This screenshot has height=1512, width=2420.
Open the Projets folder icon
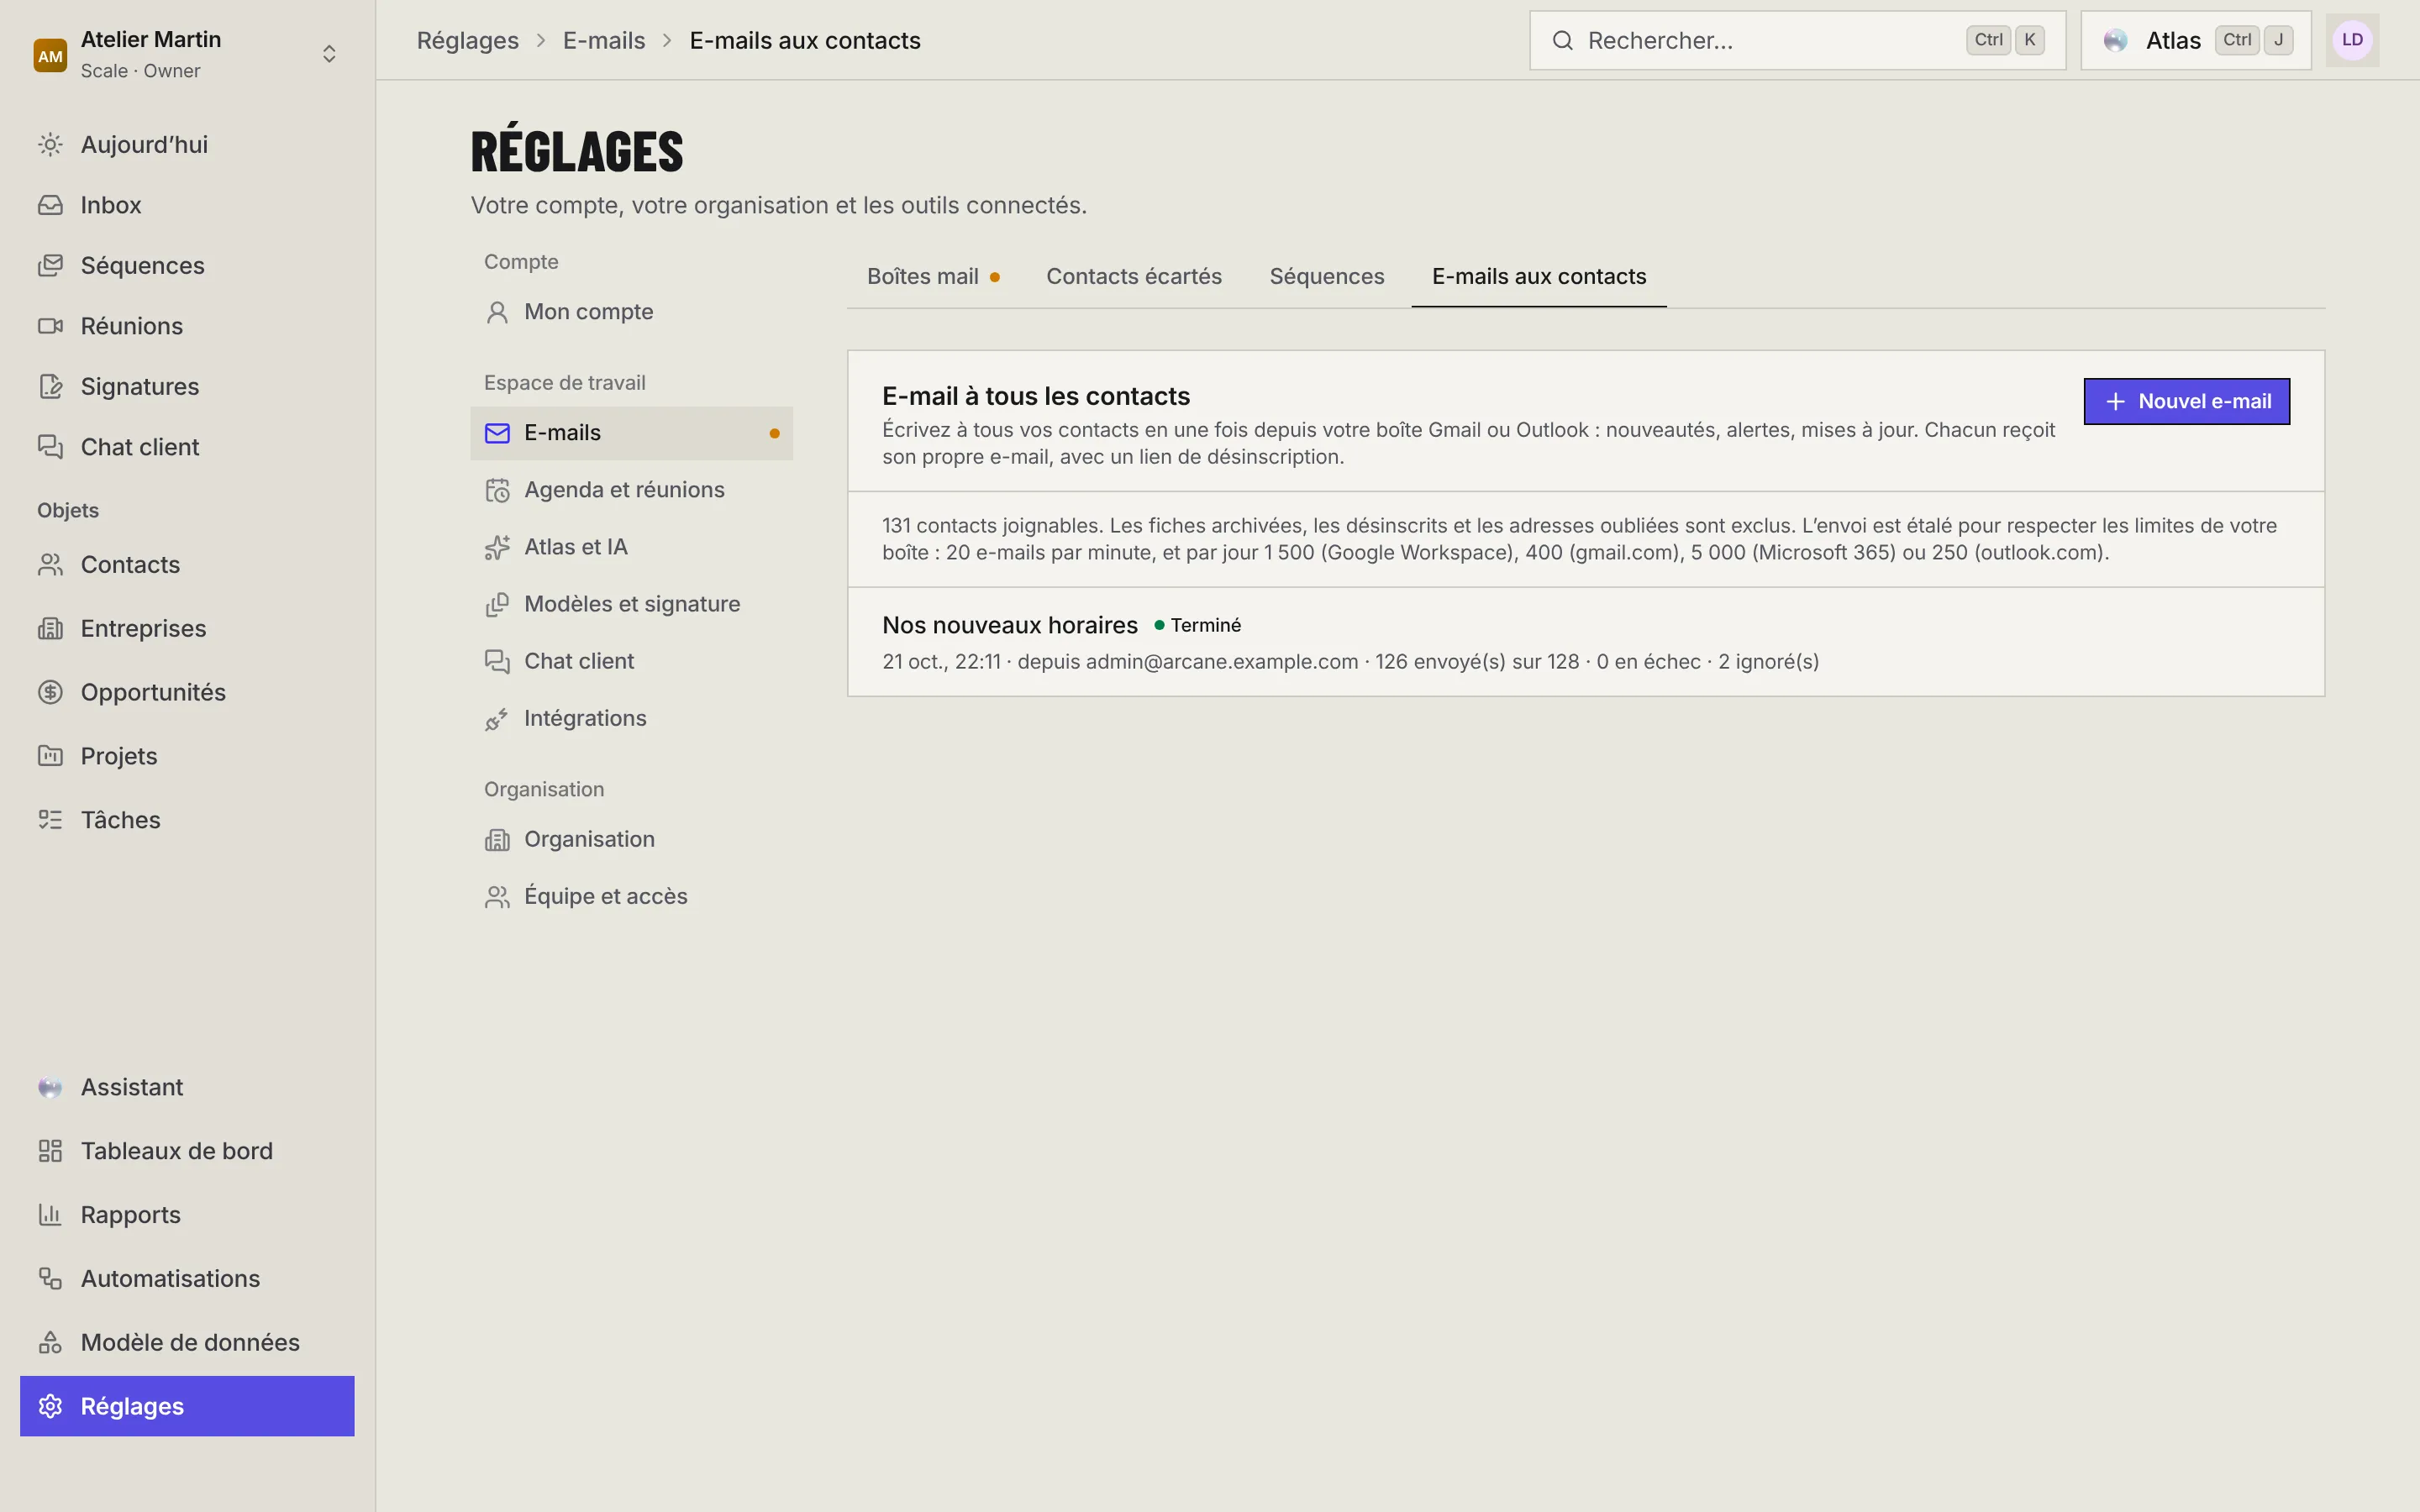50,756
